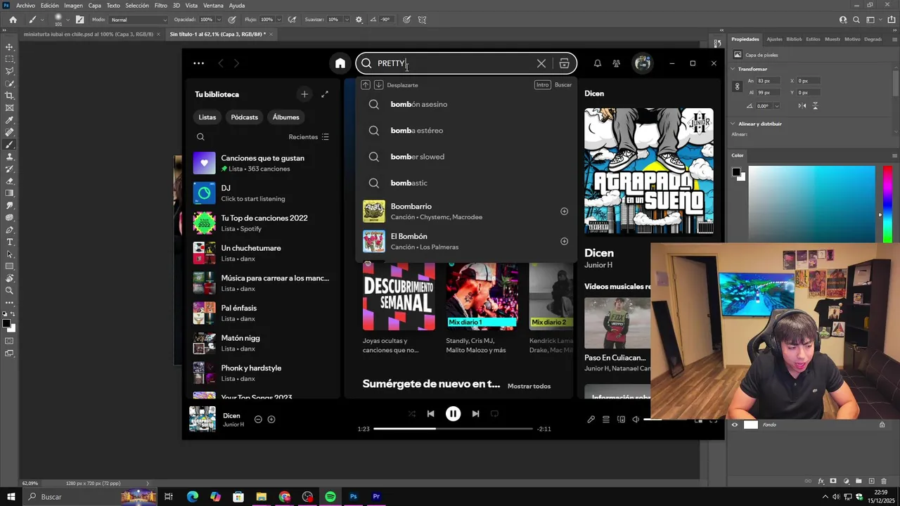Image resolution: width=900 pixels, height=506 pixels.
Task: Open the Spotify queue
Action: pos(605,420)
